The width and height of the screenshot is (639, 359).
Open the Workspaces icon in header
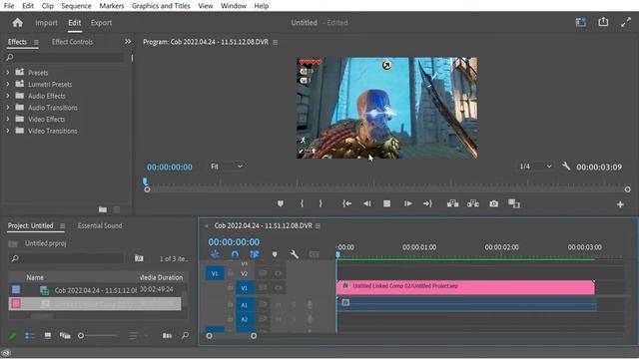point(581,22)
